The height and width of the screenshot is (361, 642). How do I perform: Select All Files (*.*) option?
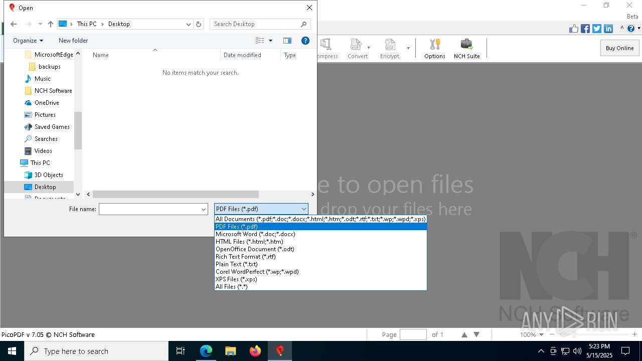point(320,287)
